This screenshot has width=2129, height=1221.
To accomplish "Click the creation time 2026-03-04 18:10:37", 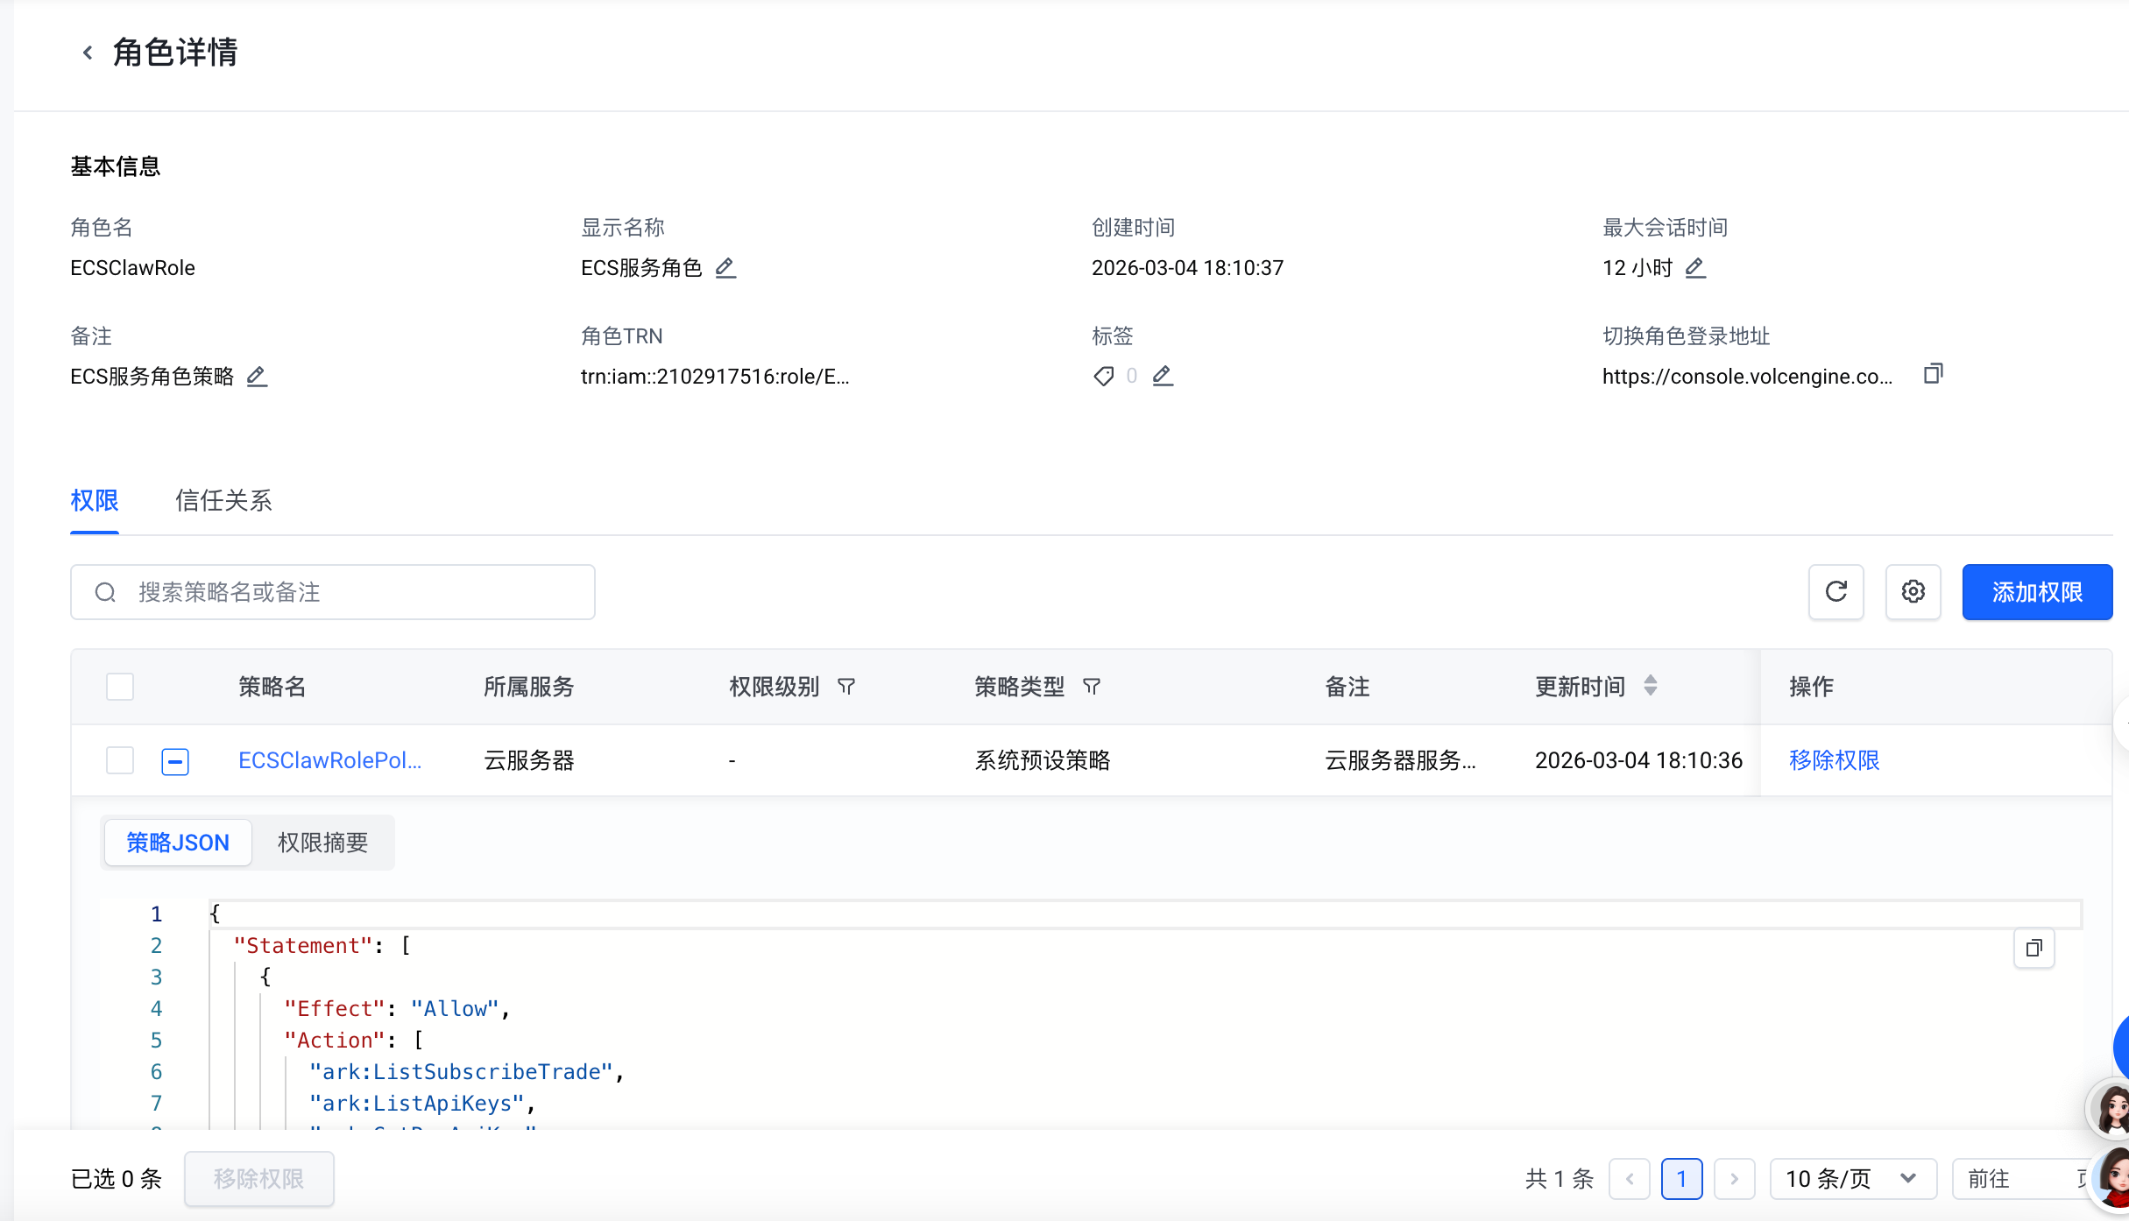I will coord(1187,268).
